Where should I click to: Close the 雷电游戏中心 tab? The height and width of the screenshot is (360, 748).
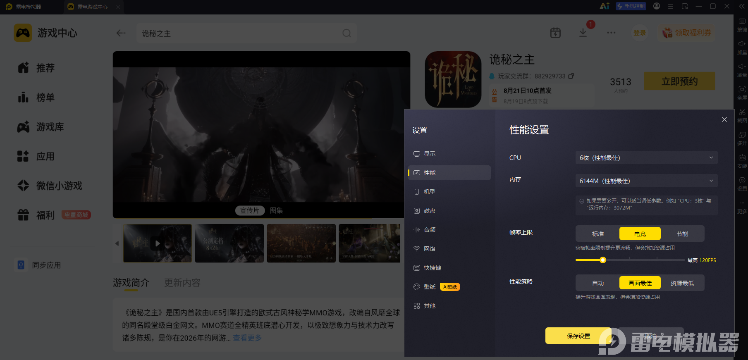point(118,7)
